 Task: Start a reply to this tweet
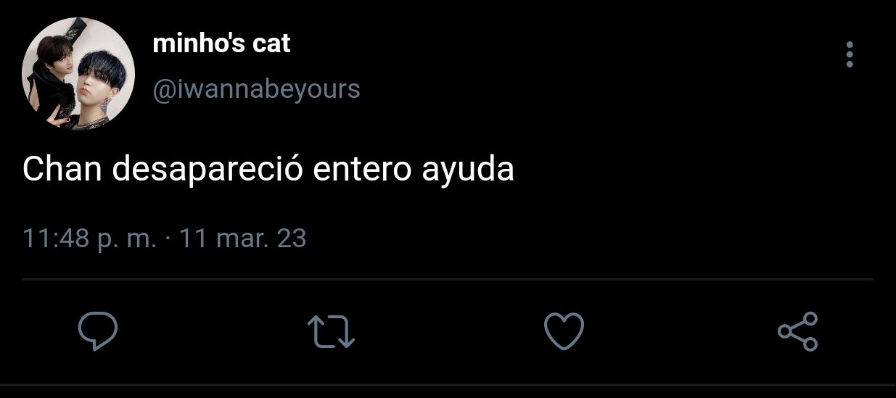[98, 331]
